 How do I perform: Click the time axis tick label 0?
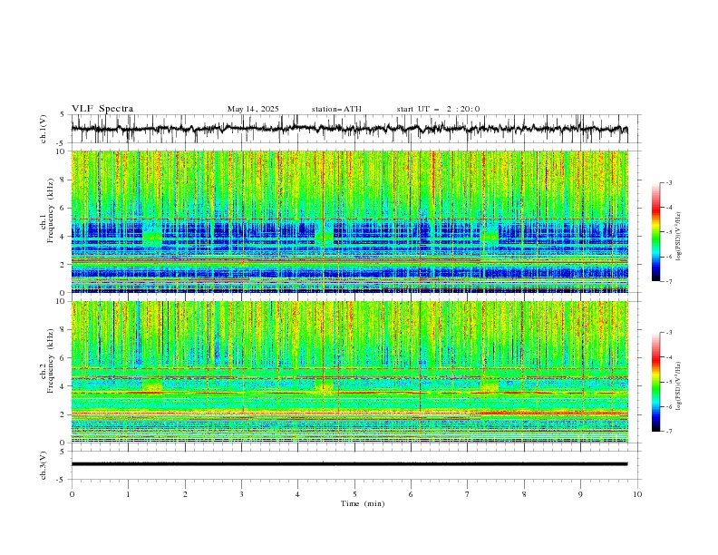point(72,494)
